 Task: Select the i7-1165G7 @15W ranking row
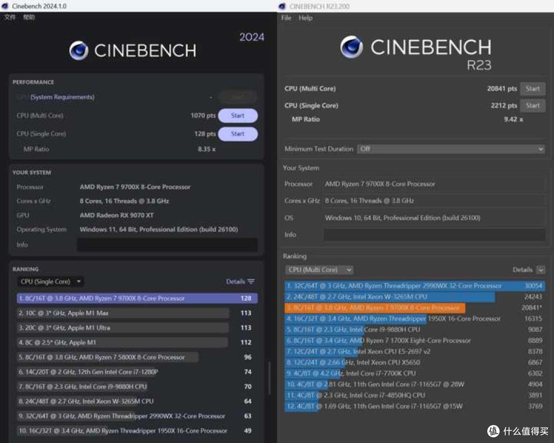(415, 406)
